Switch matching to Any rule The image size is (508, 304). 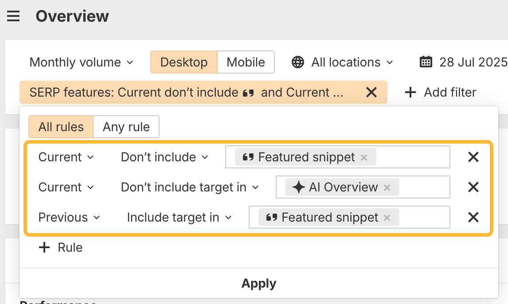pyautogui.click(x=126, y=127)
